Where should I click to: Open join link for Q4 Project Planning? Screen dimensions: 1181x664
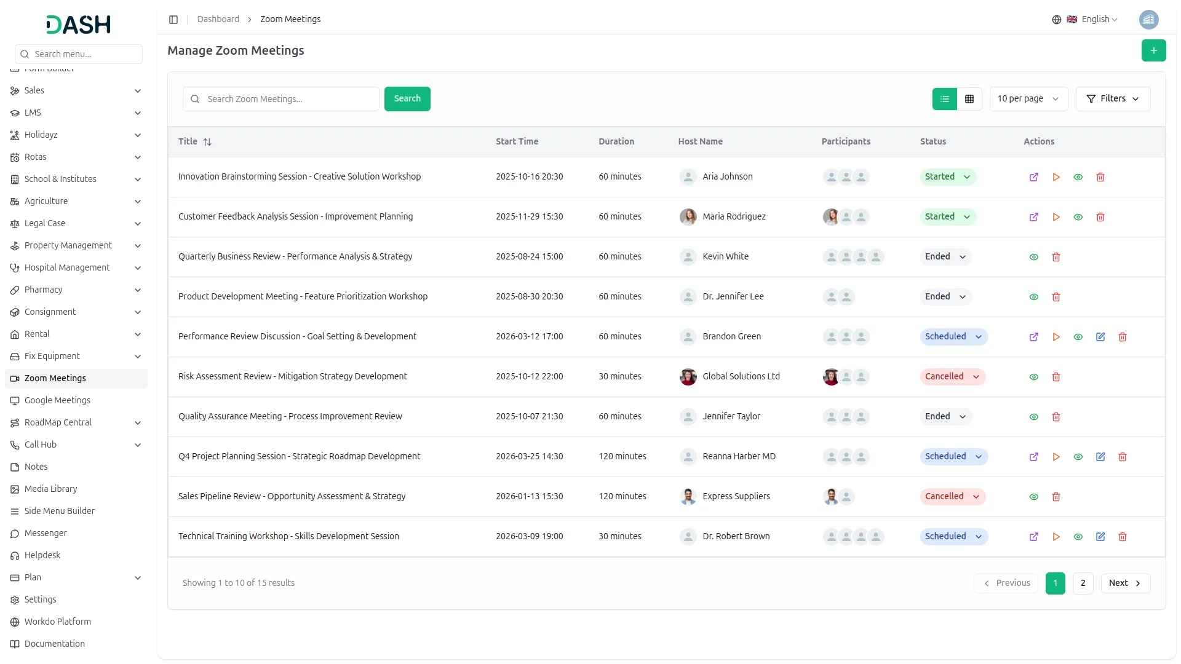(1033, 457)
